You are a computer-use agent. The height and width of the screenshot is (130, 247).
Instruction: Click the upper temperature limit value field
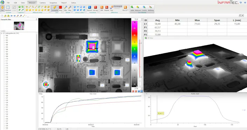(x=136, y=19)
